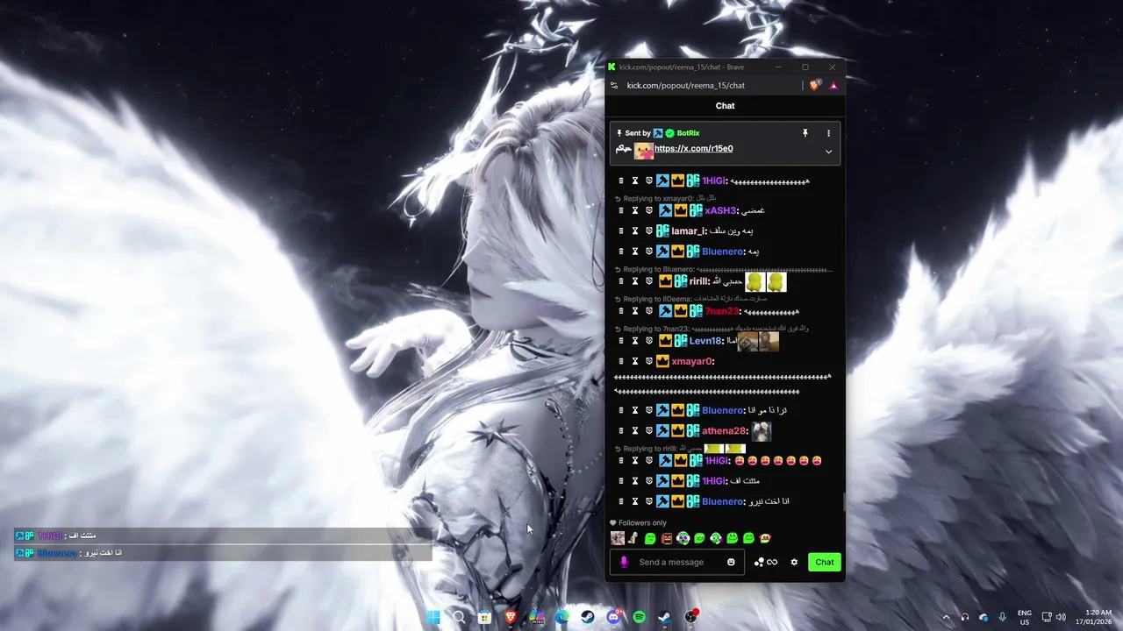The width and height of the screenshot is (1123, 631).
Task: Open Discord from taskbar
Action: click(613, 617)
